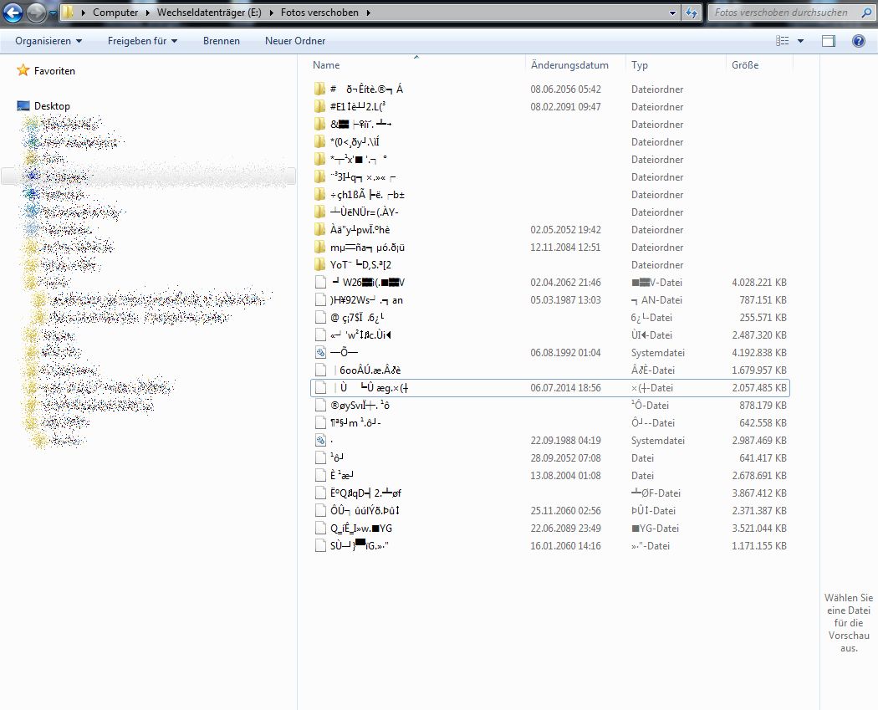
Task: Select the Favoriten star in navigation pane
Action: point(23,71)
